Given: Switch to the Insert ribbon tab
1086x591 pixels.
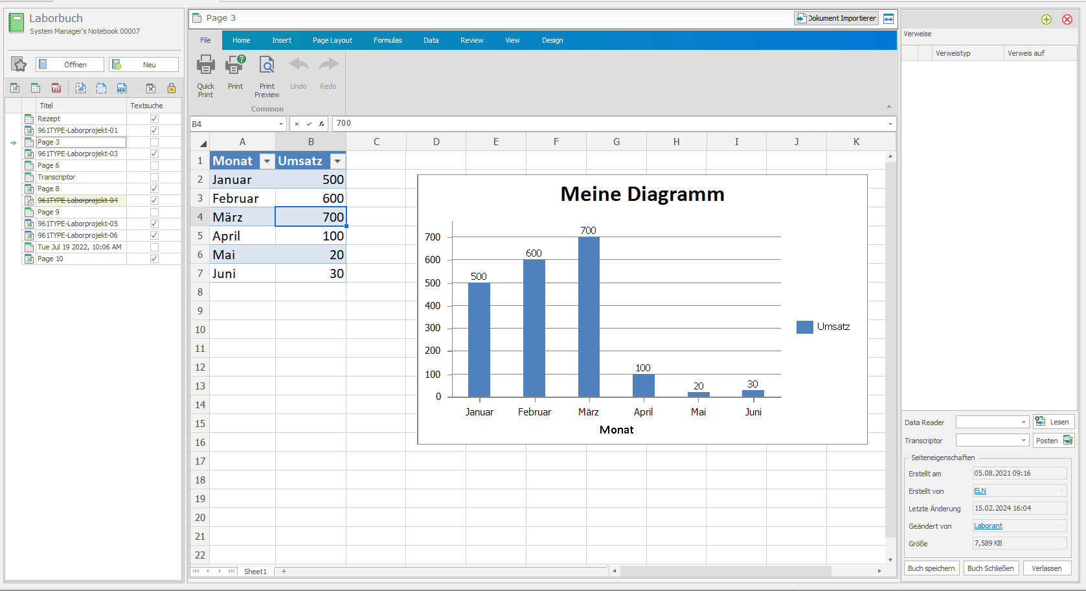Looking at the screenshot, I should point(282,40).
